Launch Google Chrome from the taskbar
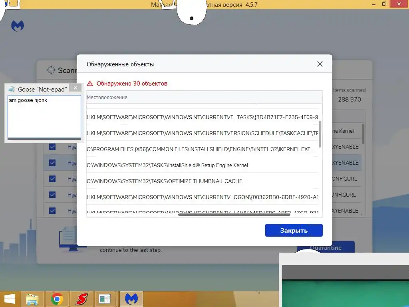This screenshot has height=307, width=409. click(57, 299)
